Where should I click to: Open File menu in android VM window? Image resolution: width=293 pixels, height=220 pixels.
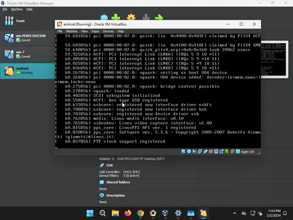pos(60,31)
